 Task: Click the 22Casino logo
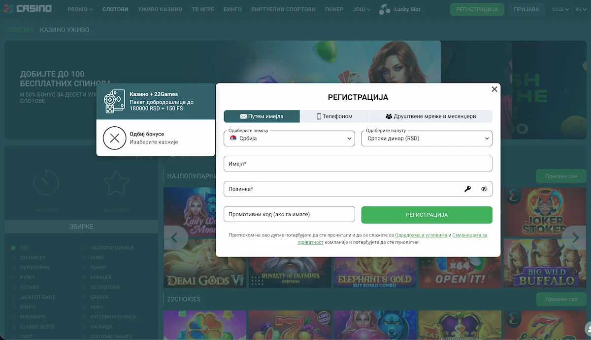(x=28, y=9)
